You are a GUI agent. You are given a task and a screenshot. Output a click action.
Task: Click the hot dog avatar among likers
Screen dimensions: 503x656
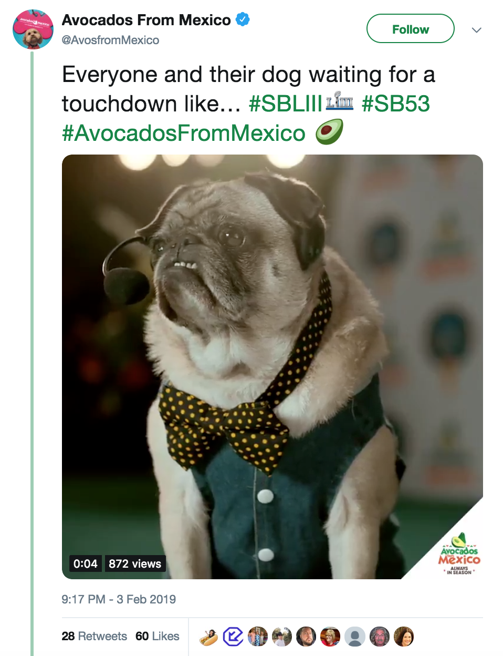click(x=209, y=637)
